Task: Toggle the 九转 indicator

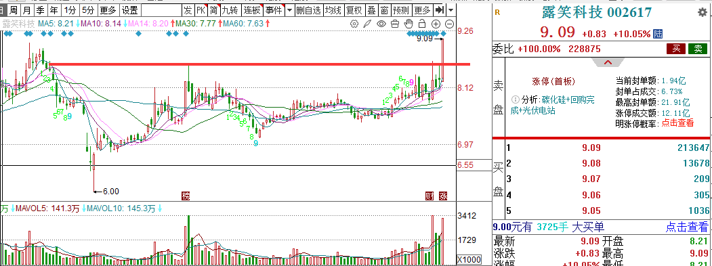Action: pyautogui.click(x=230, y=9)
